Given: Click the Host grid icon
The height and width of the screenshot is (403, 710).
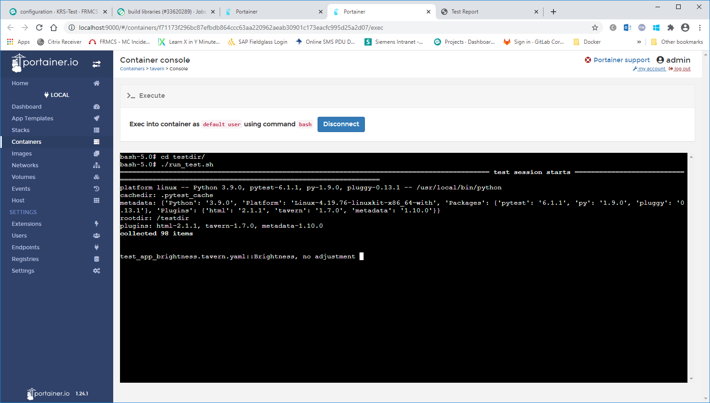Looking at the screenshot, I should pyautogui.click(x=97, y=201).
